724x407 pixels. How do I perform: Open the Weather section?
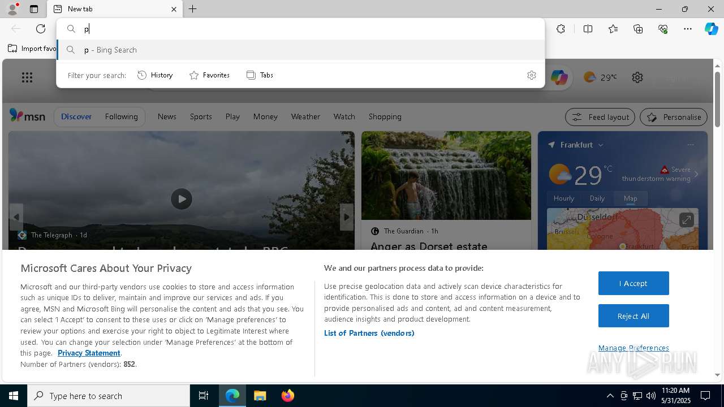[305, 116]
